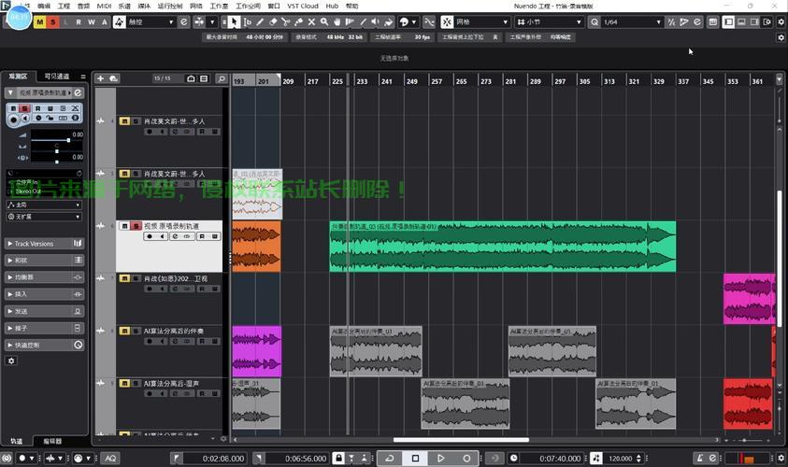Open the 无扩展 dropdown in inspector
The height and width of the screenshot is (467, 788).
coord(44,217)
